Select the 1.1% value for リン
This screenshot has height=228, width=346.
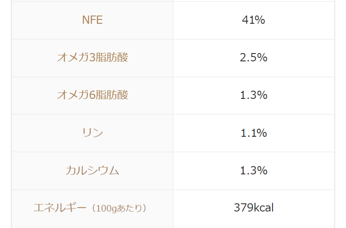[253, 133]
